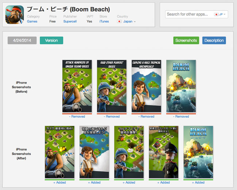237x190 pixels.
Task: Open the Supercell publisher link
Action: point(70,21)
